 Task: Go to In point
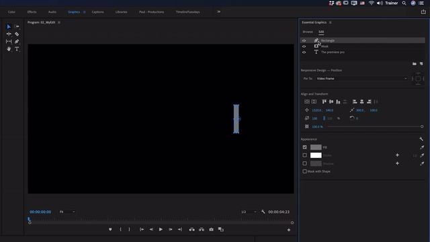pyautogui.click(x=142, y=229)
